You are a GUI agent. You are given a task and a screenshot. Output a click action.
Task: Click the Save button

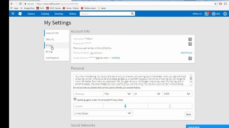(x=189, y=114)
